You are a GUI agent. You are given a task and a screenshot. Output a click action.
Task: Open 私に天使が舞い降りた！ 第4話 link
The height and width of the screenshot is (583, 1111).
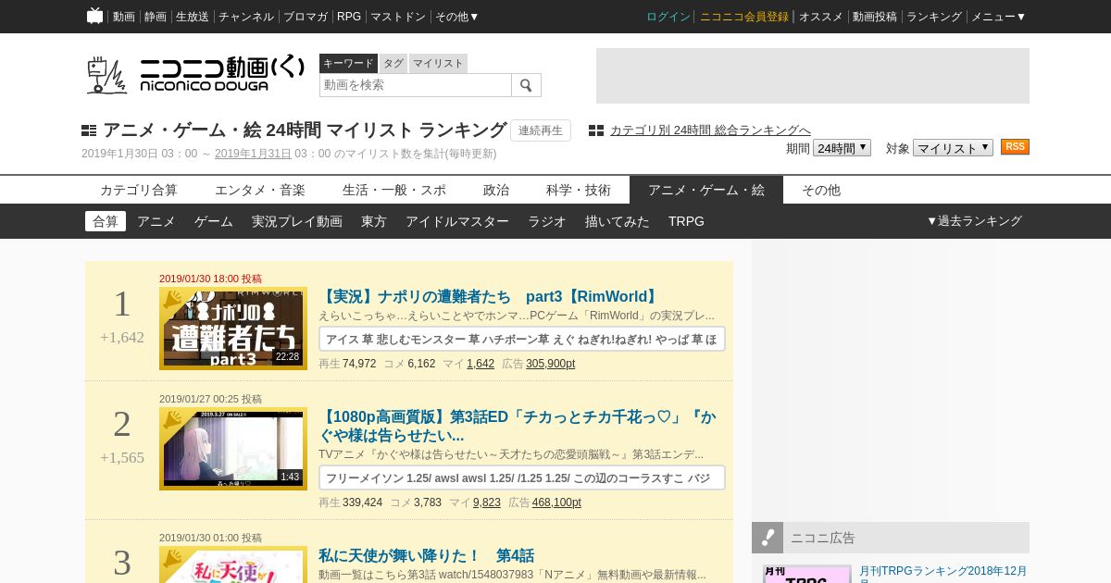(x=426, y=555)
